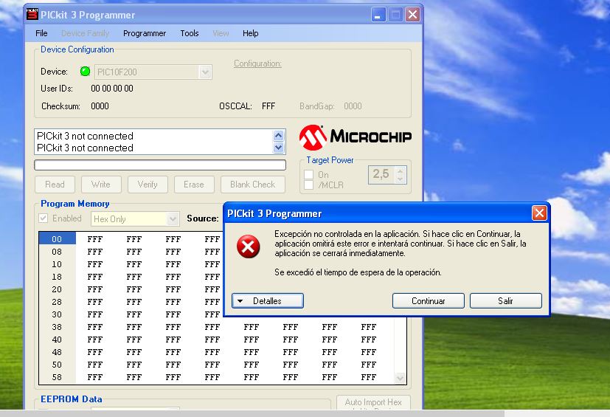Close the main PICkit 3 Programmer window

412,15
